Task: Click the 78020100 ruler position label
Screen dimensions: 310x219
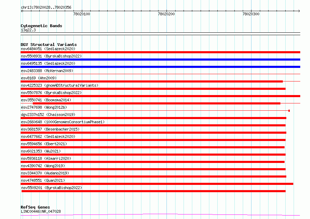Action: click(x=82, y=14)
